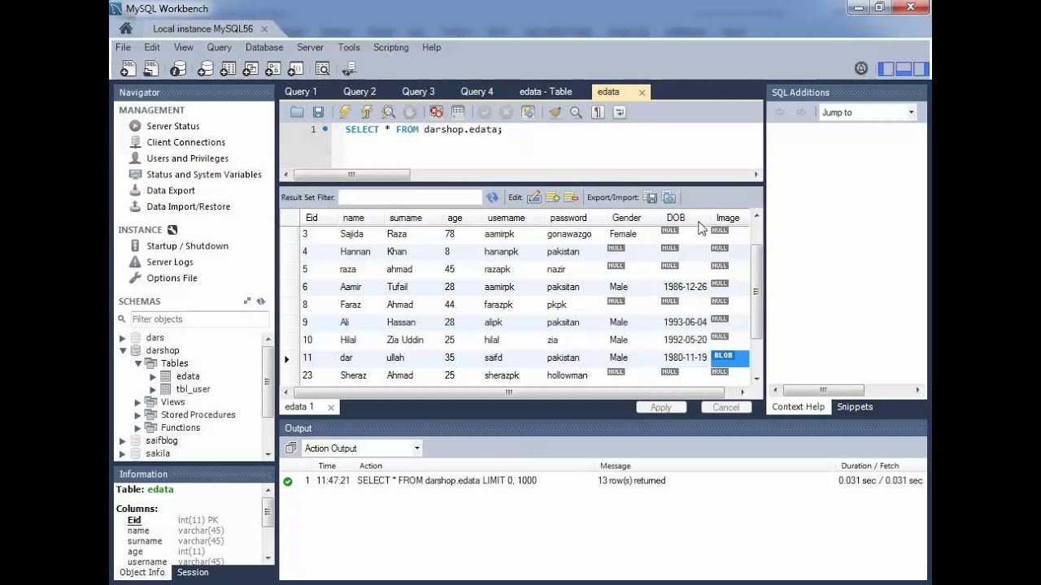Open Server Status in Management
The width and height of the screenshot is (1041, 585).
172,126
